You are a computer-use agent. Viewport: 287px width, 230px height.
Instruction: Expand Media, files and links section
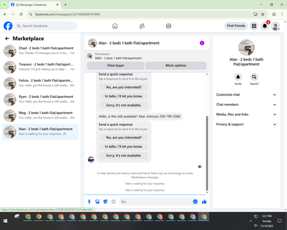[x=246, y=114]
